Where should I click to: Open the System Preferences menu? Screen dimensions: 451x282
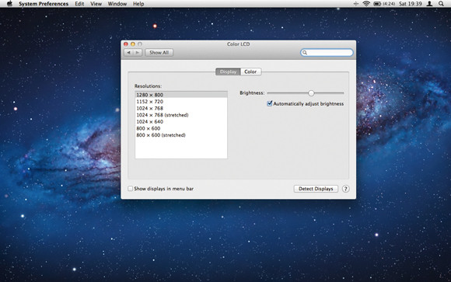44,4
